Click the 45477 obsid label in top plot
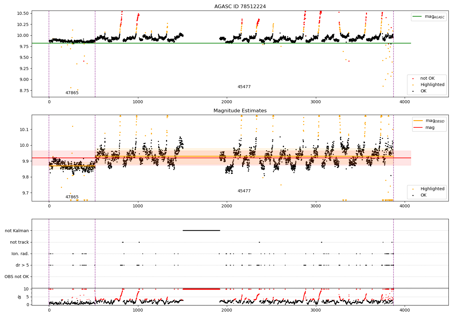453x317 pixels. pos(244,87)
